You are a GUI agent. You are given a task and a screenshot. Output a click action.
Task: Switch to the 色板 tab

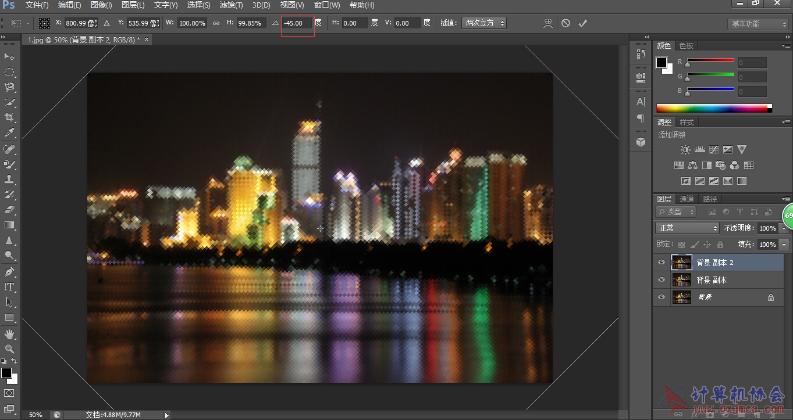coord(687,45)
